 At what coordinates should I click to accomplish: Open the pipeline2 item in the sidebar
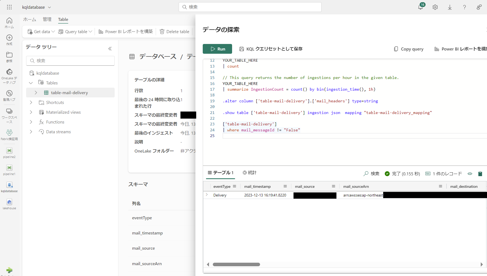tap(9, 151)
